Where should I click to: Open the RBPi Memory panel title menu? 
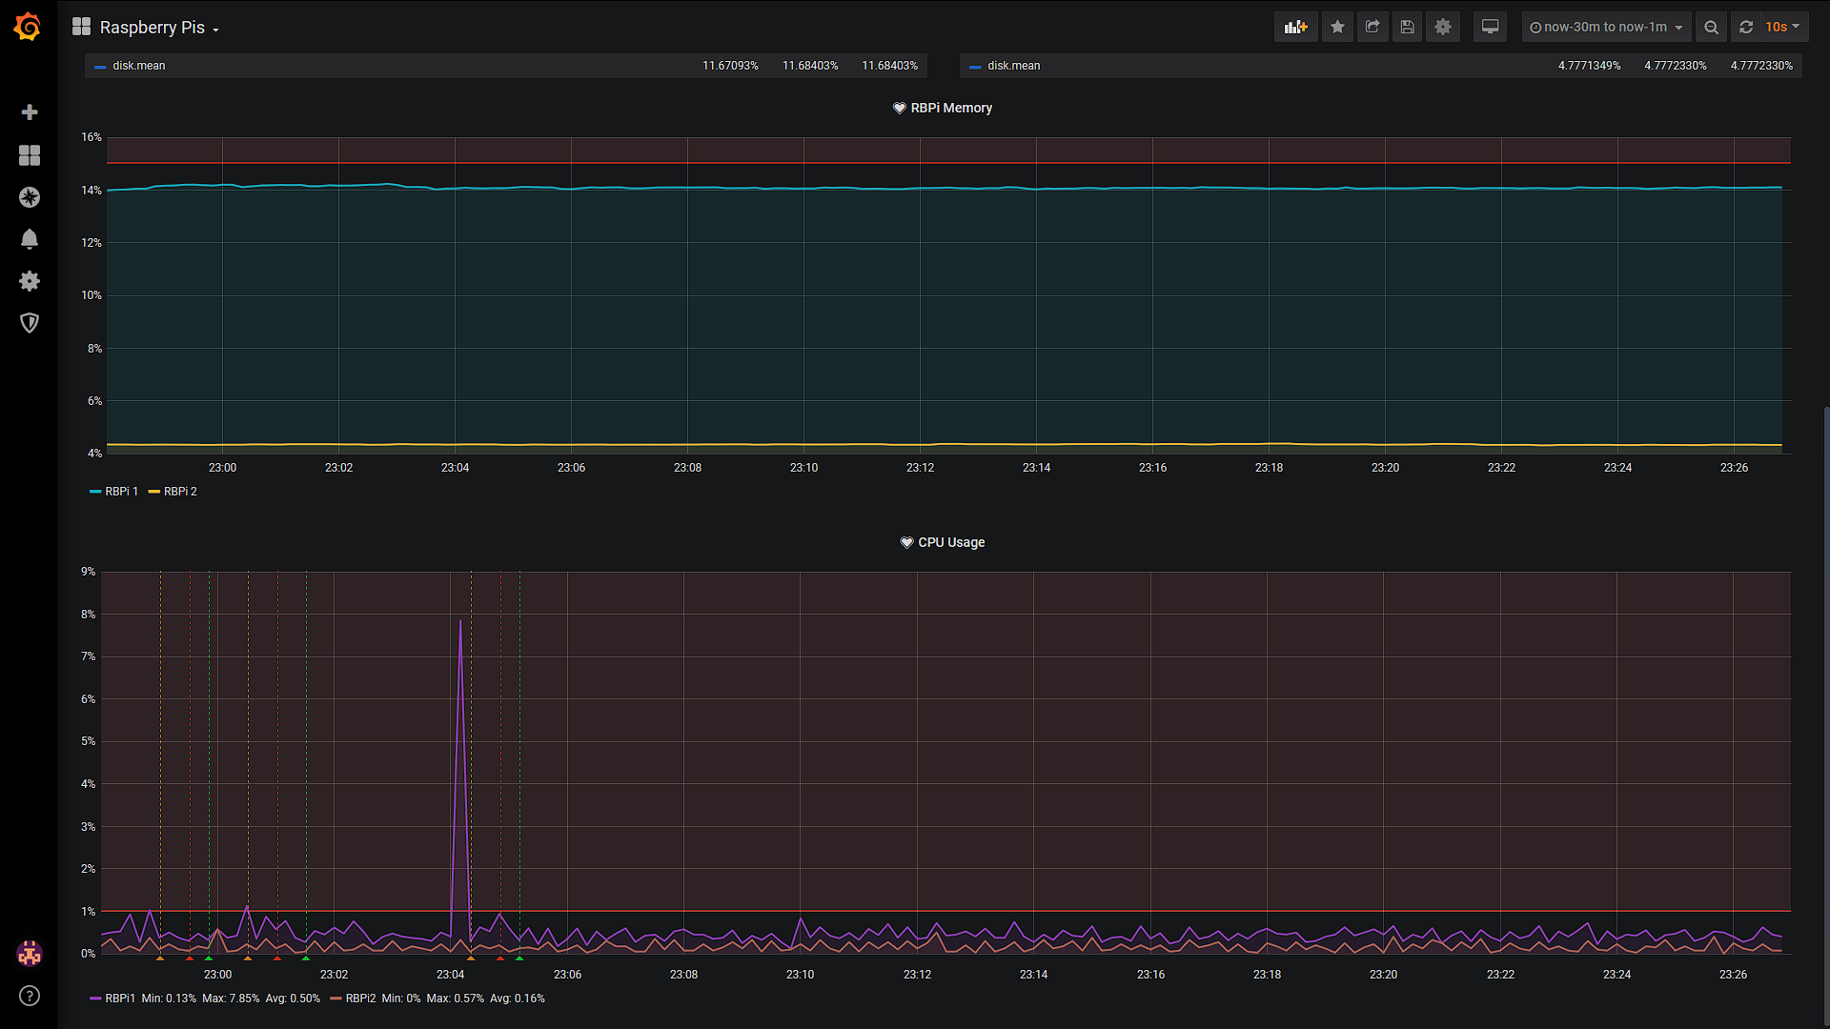click(x=951, y=108)
